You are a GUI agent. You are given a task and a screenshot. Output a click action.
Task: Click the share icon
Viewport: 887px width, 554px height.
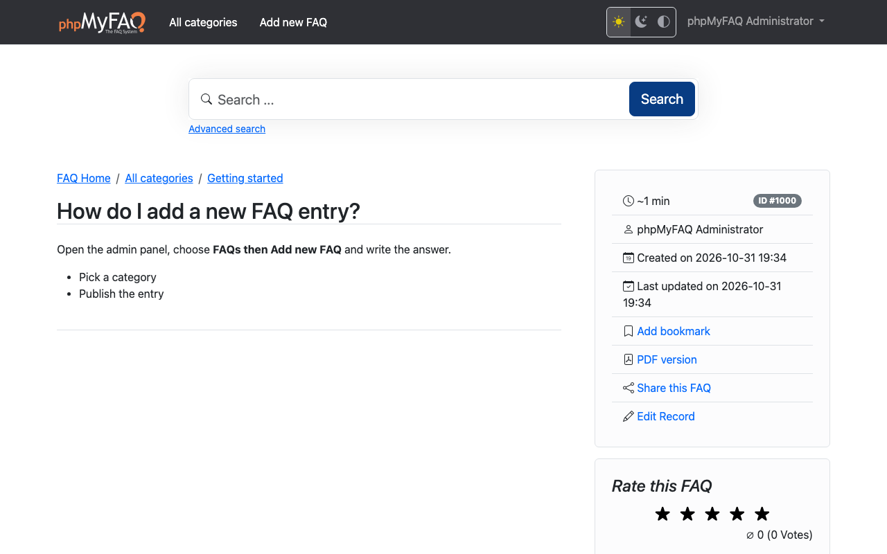[629, 388]
